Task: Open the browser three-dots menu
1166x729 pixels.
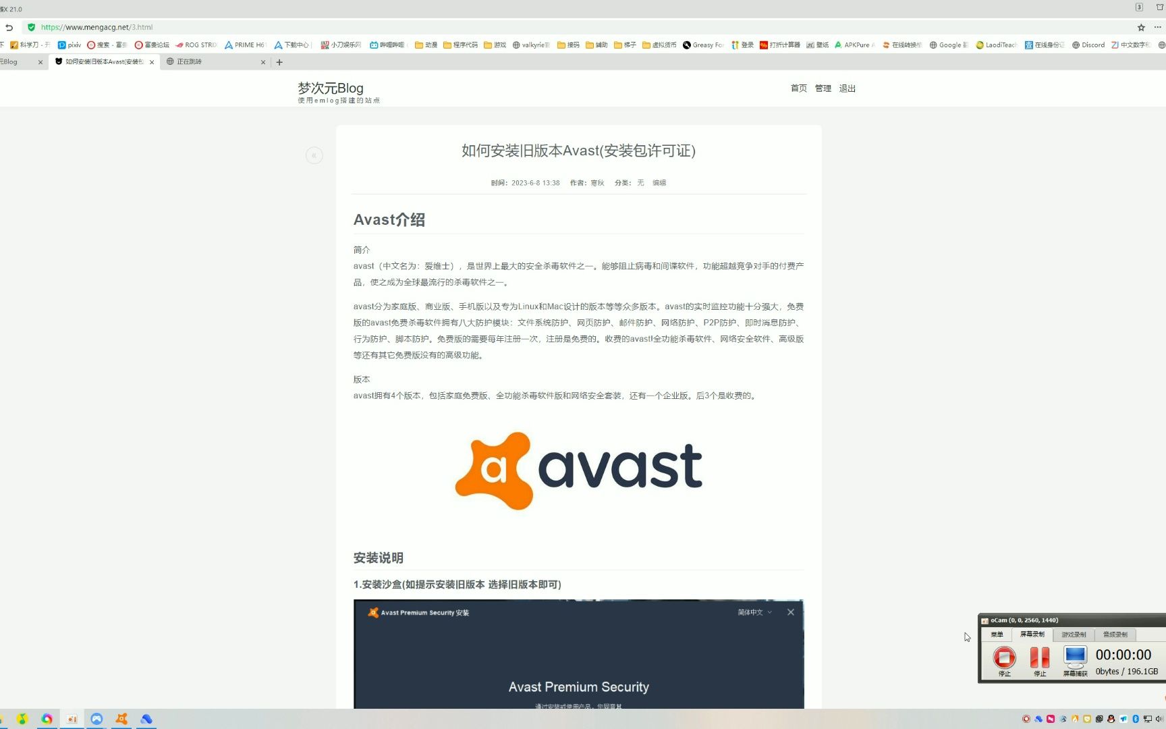Action: (x=1158, y=28)
